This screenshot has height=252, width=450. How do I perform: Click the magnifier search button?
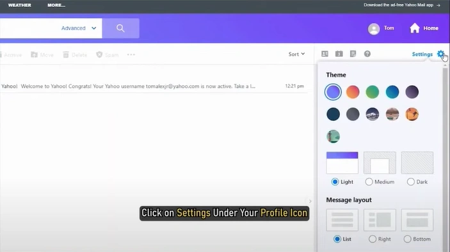[120, 28]
